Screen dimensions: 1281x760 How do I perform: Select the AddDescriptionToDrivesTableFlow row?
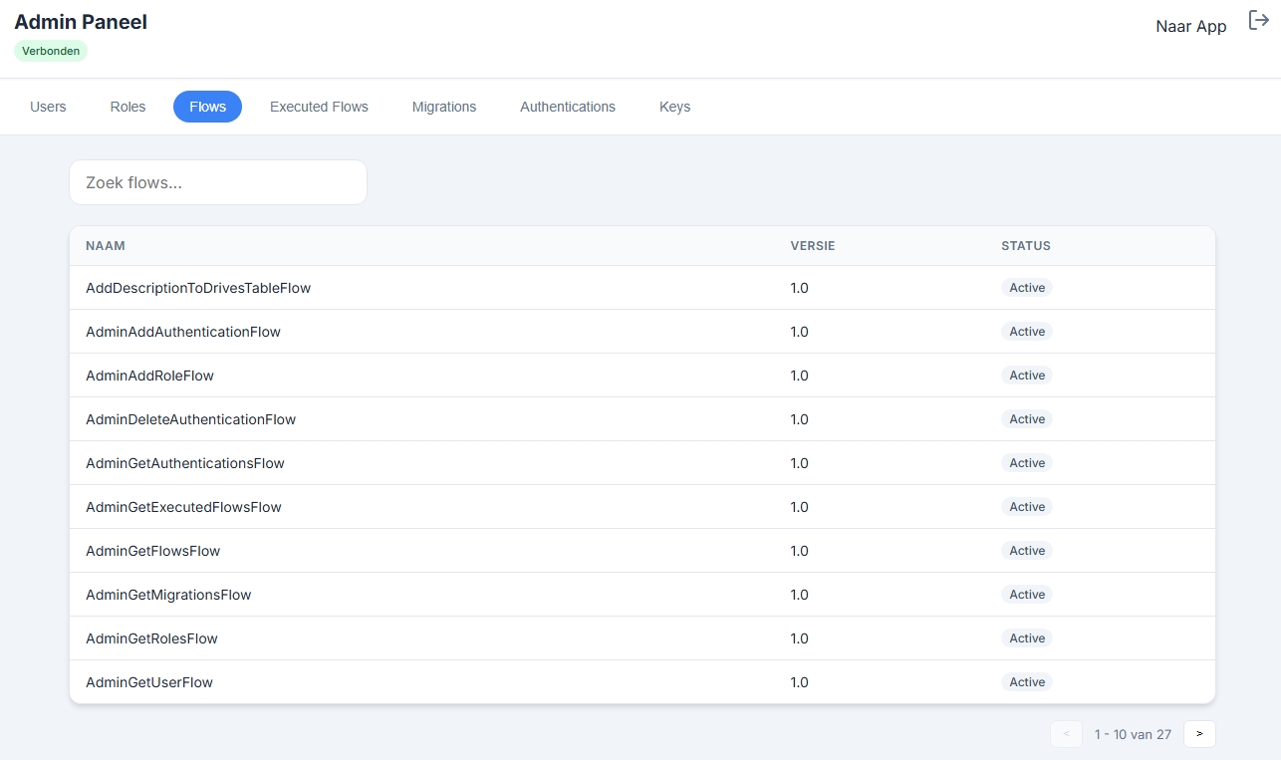click(x=198, y=288)
